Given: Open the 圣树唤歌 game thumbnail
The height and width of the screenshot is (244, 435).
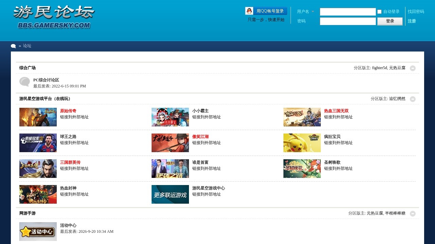Looking at the screenshot, I should [302, 168].
